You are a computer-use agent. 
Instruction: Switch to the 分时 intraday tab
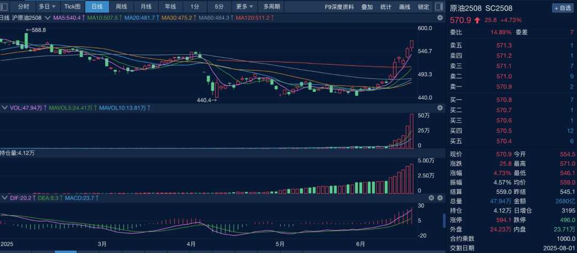tap(23, 6)
